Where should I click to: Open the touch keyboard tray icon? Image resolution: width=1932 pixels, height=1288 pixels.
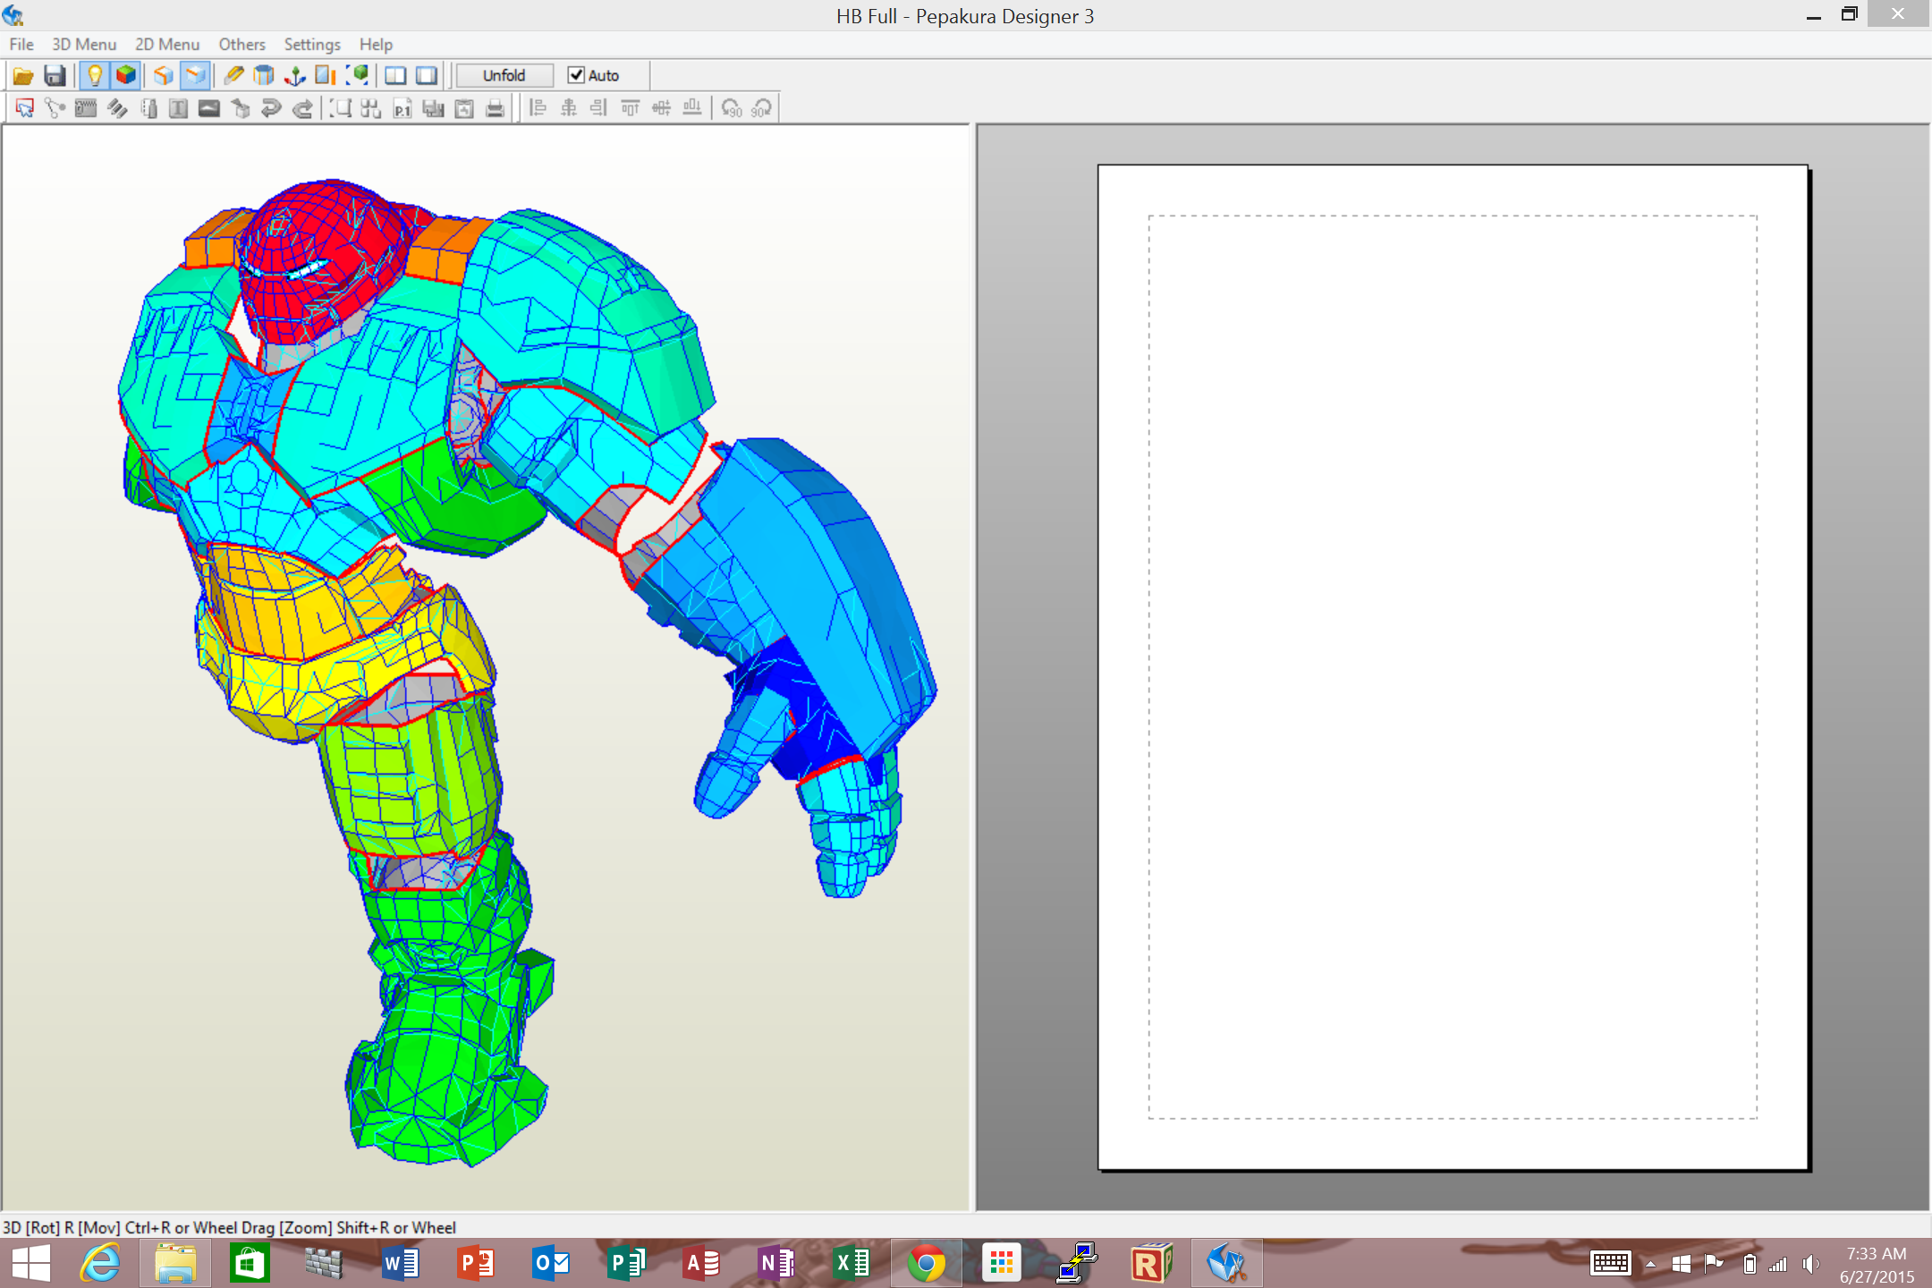(x=1610, y=1264)
